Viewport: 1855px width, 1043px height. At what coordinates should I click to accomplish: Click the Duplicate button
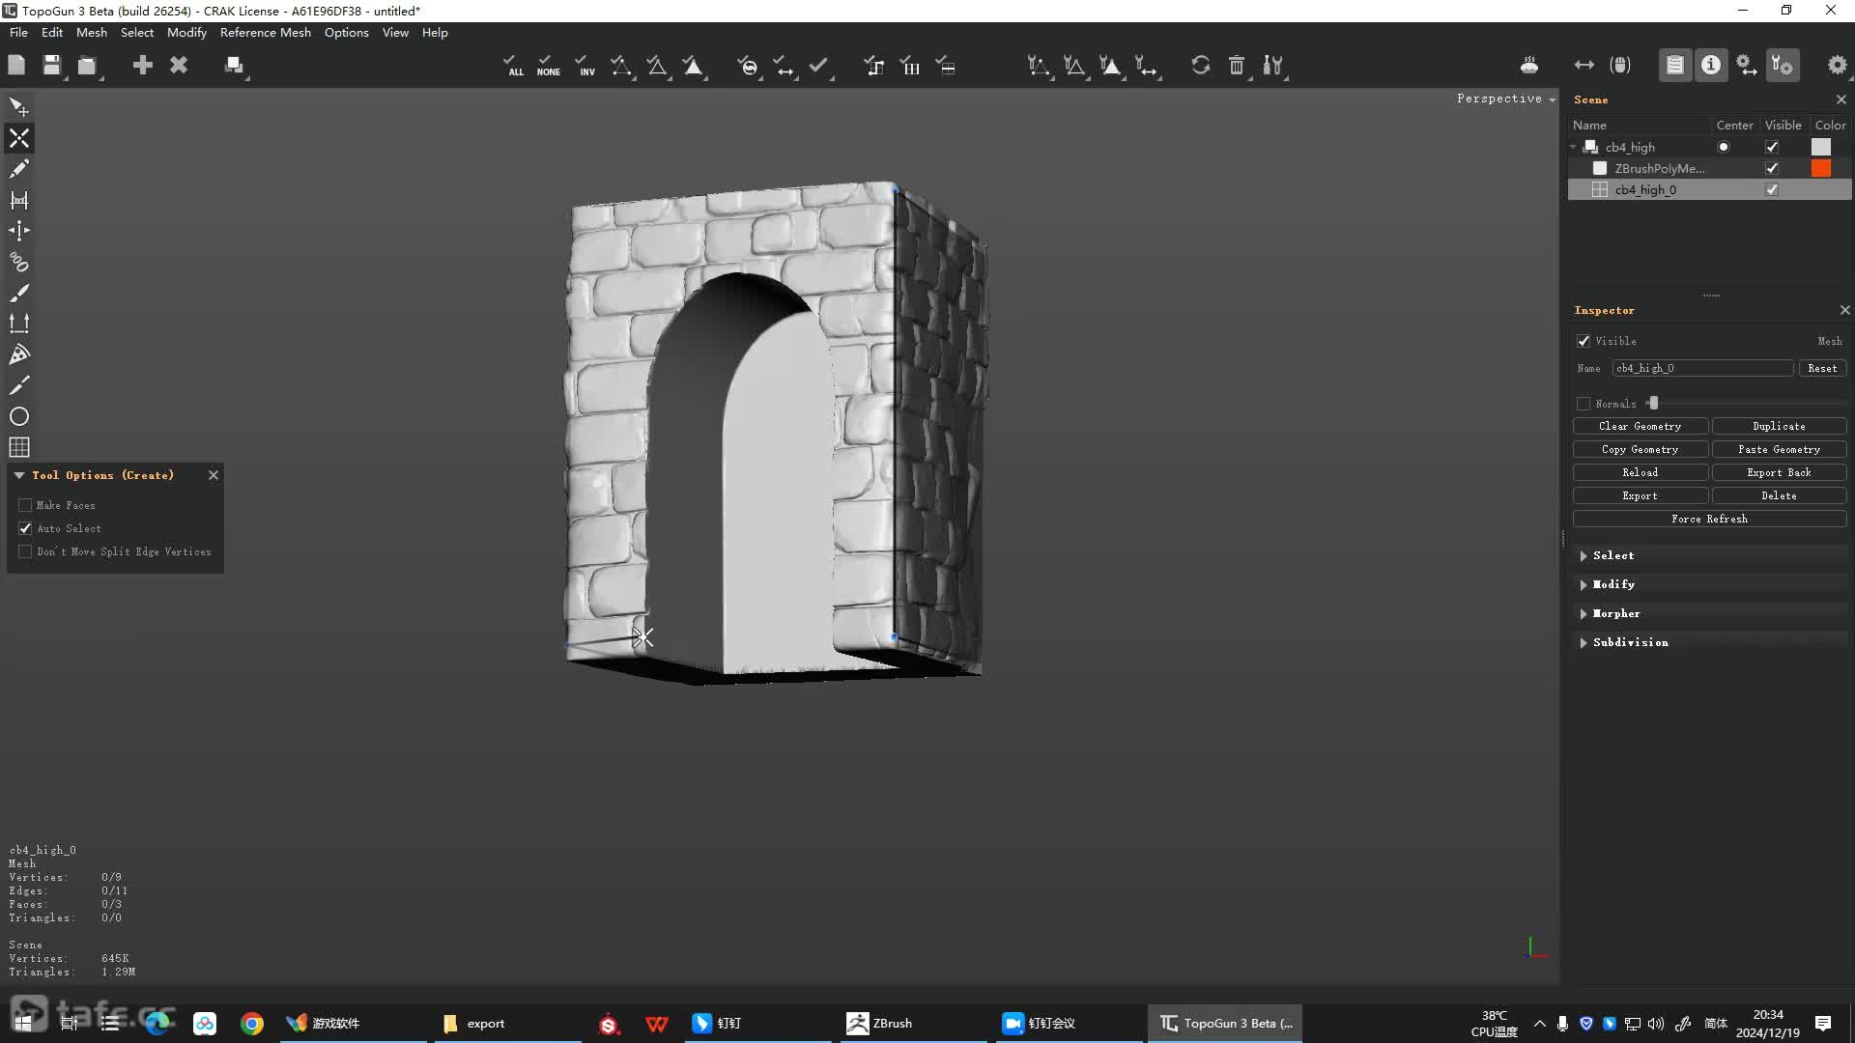click(1779, 426)
